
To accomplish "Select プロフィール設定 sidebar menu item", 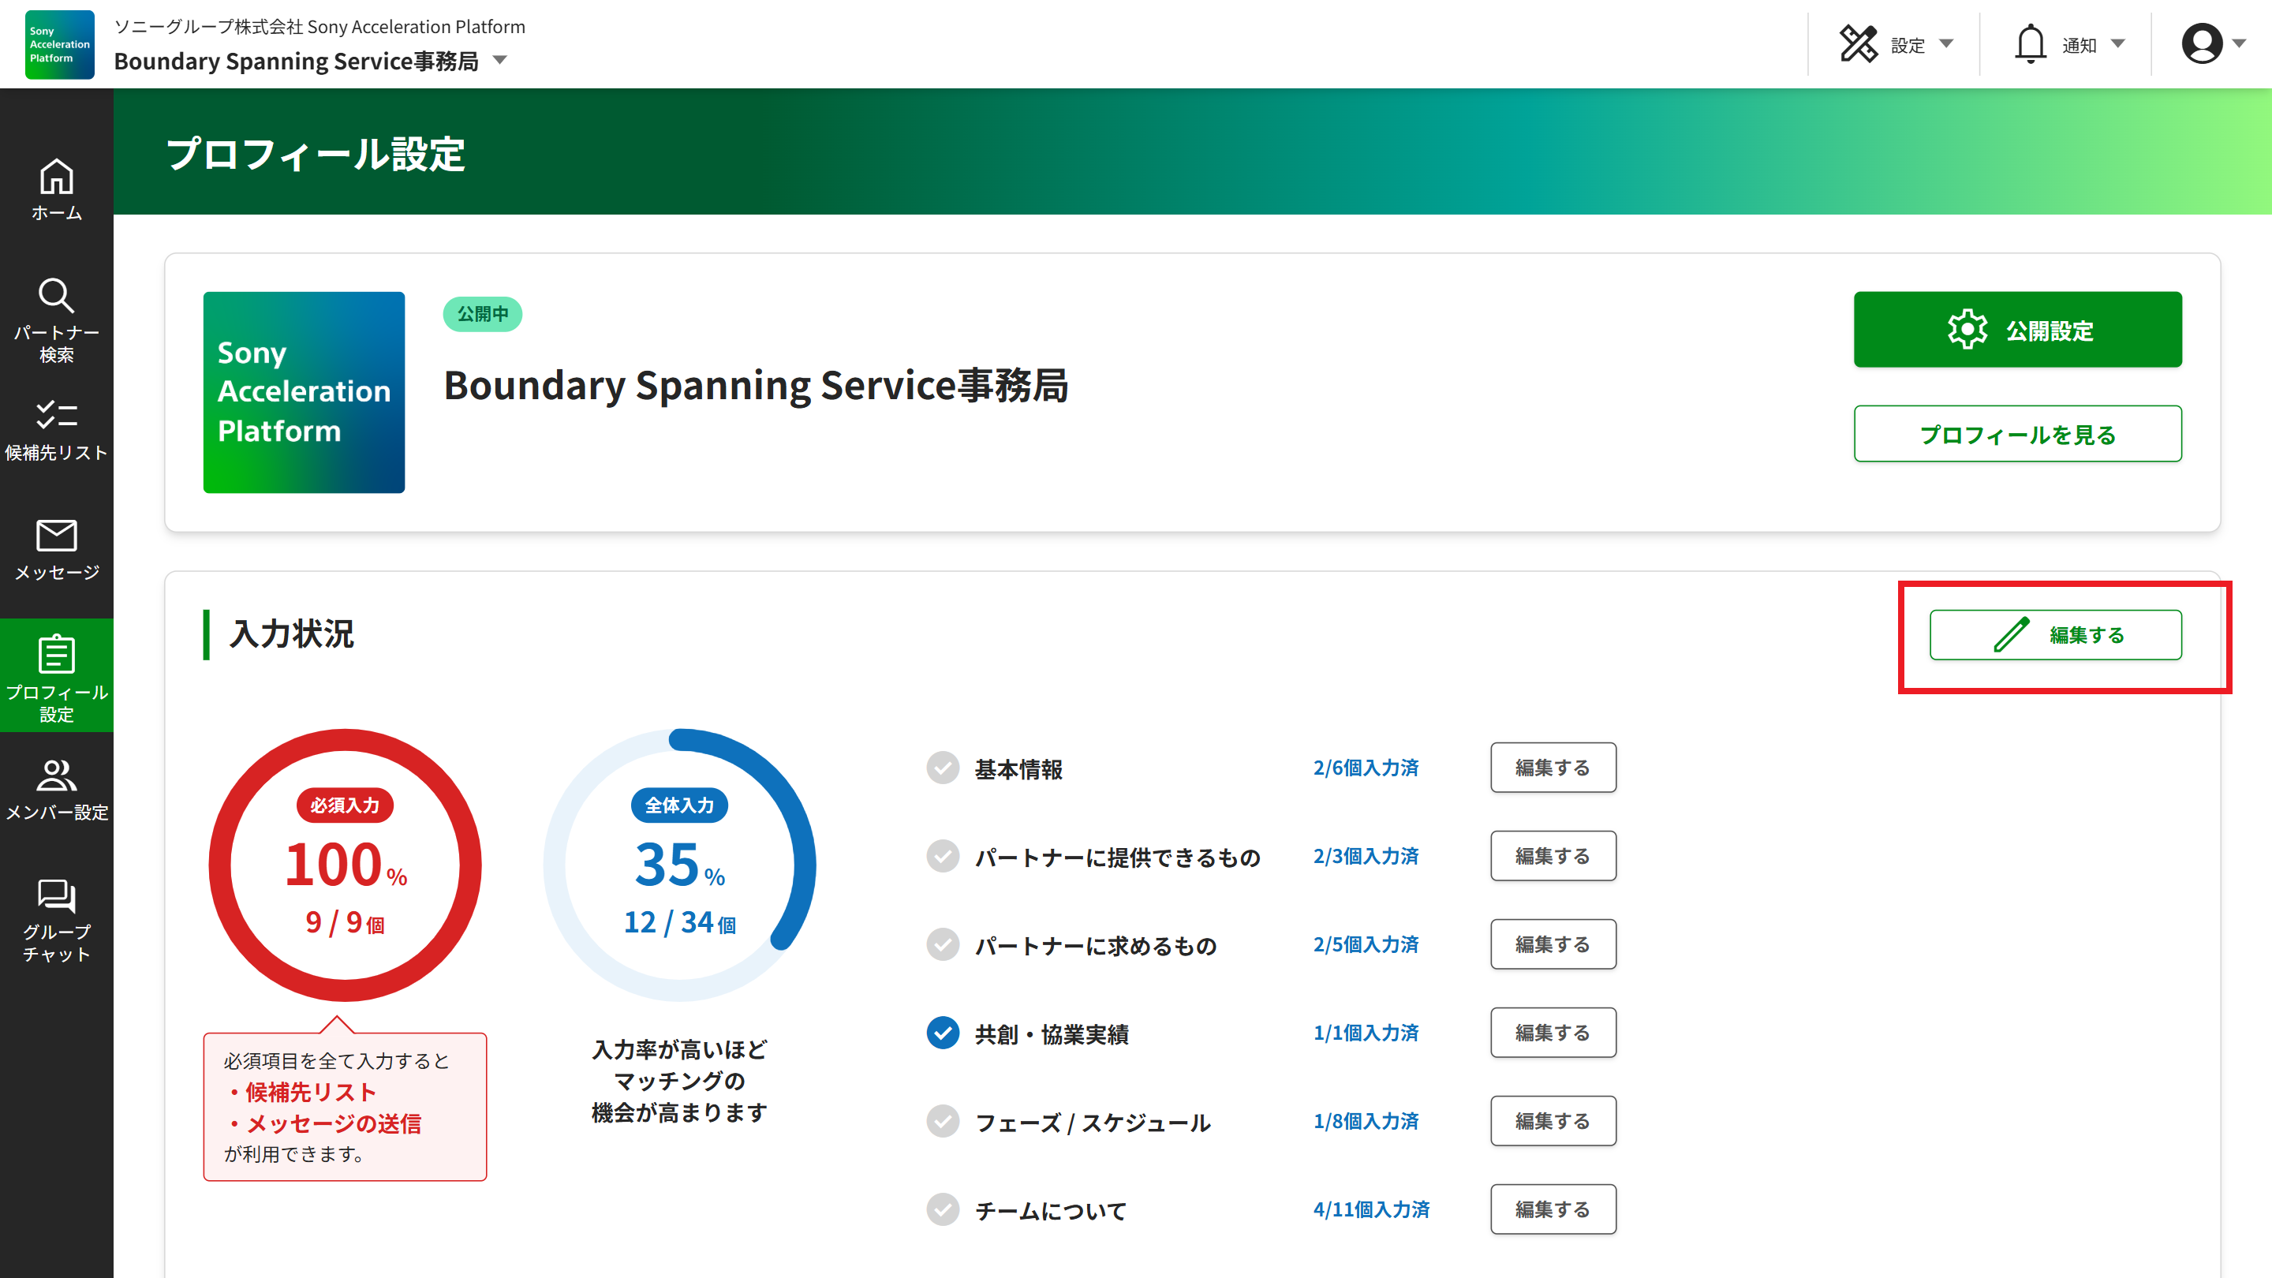I will tap(57, 675).
